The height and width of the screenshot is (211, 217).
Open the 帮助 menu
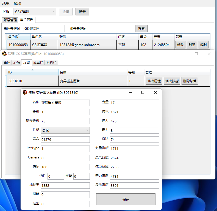point(17,3)
